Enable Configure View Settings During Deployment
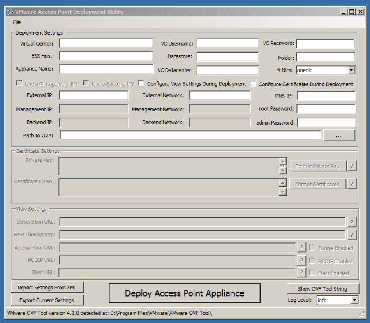 [141, 83]
